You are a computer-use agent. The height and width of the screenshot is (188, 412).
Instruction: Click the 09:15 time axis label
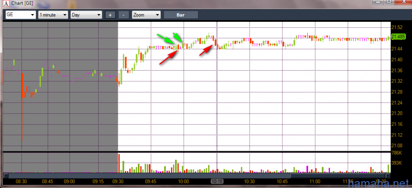pyautogui.click(x=98, y=182)
